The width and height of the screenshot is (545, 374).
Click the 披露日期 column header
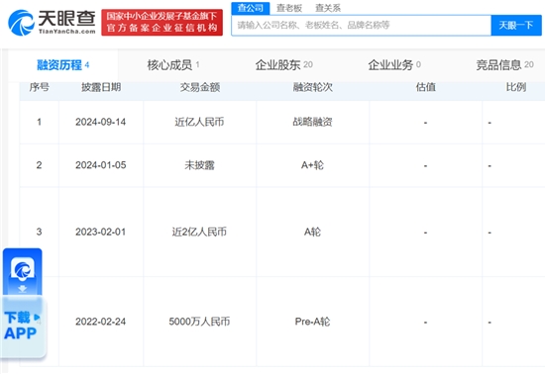point(101,87)
